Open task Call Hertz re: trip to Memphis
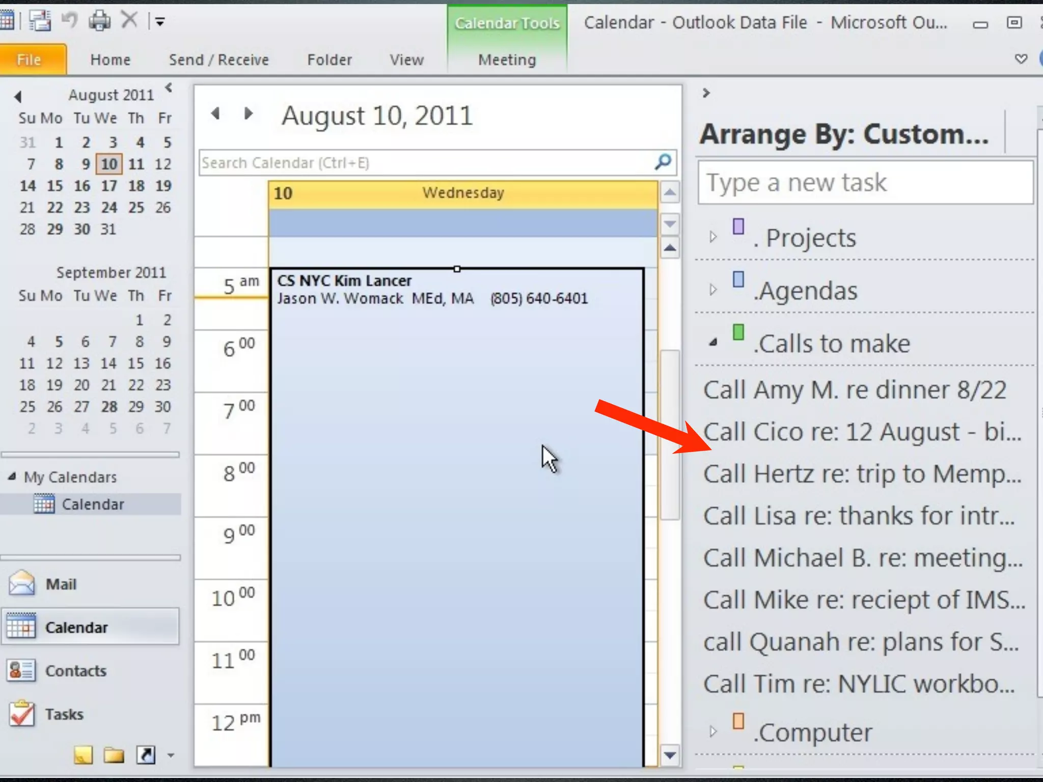This screenshot has height=782, width=1043. (x=862, y=474)
